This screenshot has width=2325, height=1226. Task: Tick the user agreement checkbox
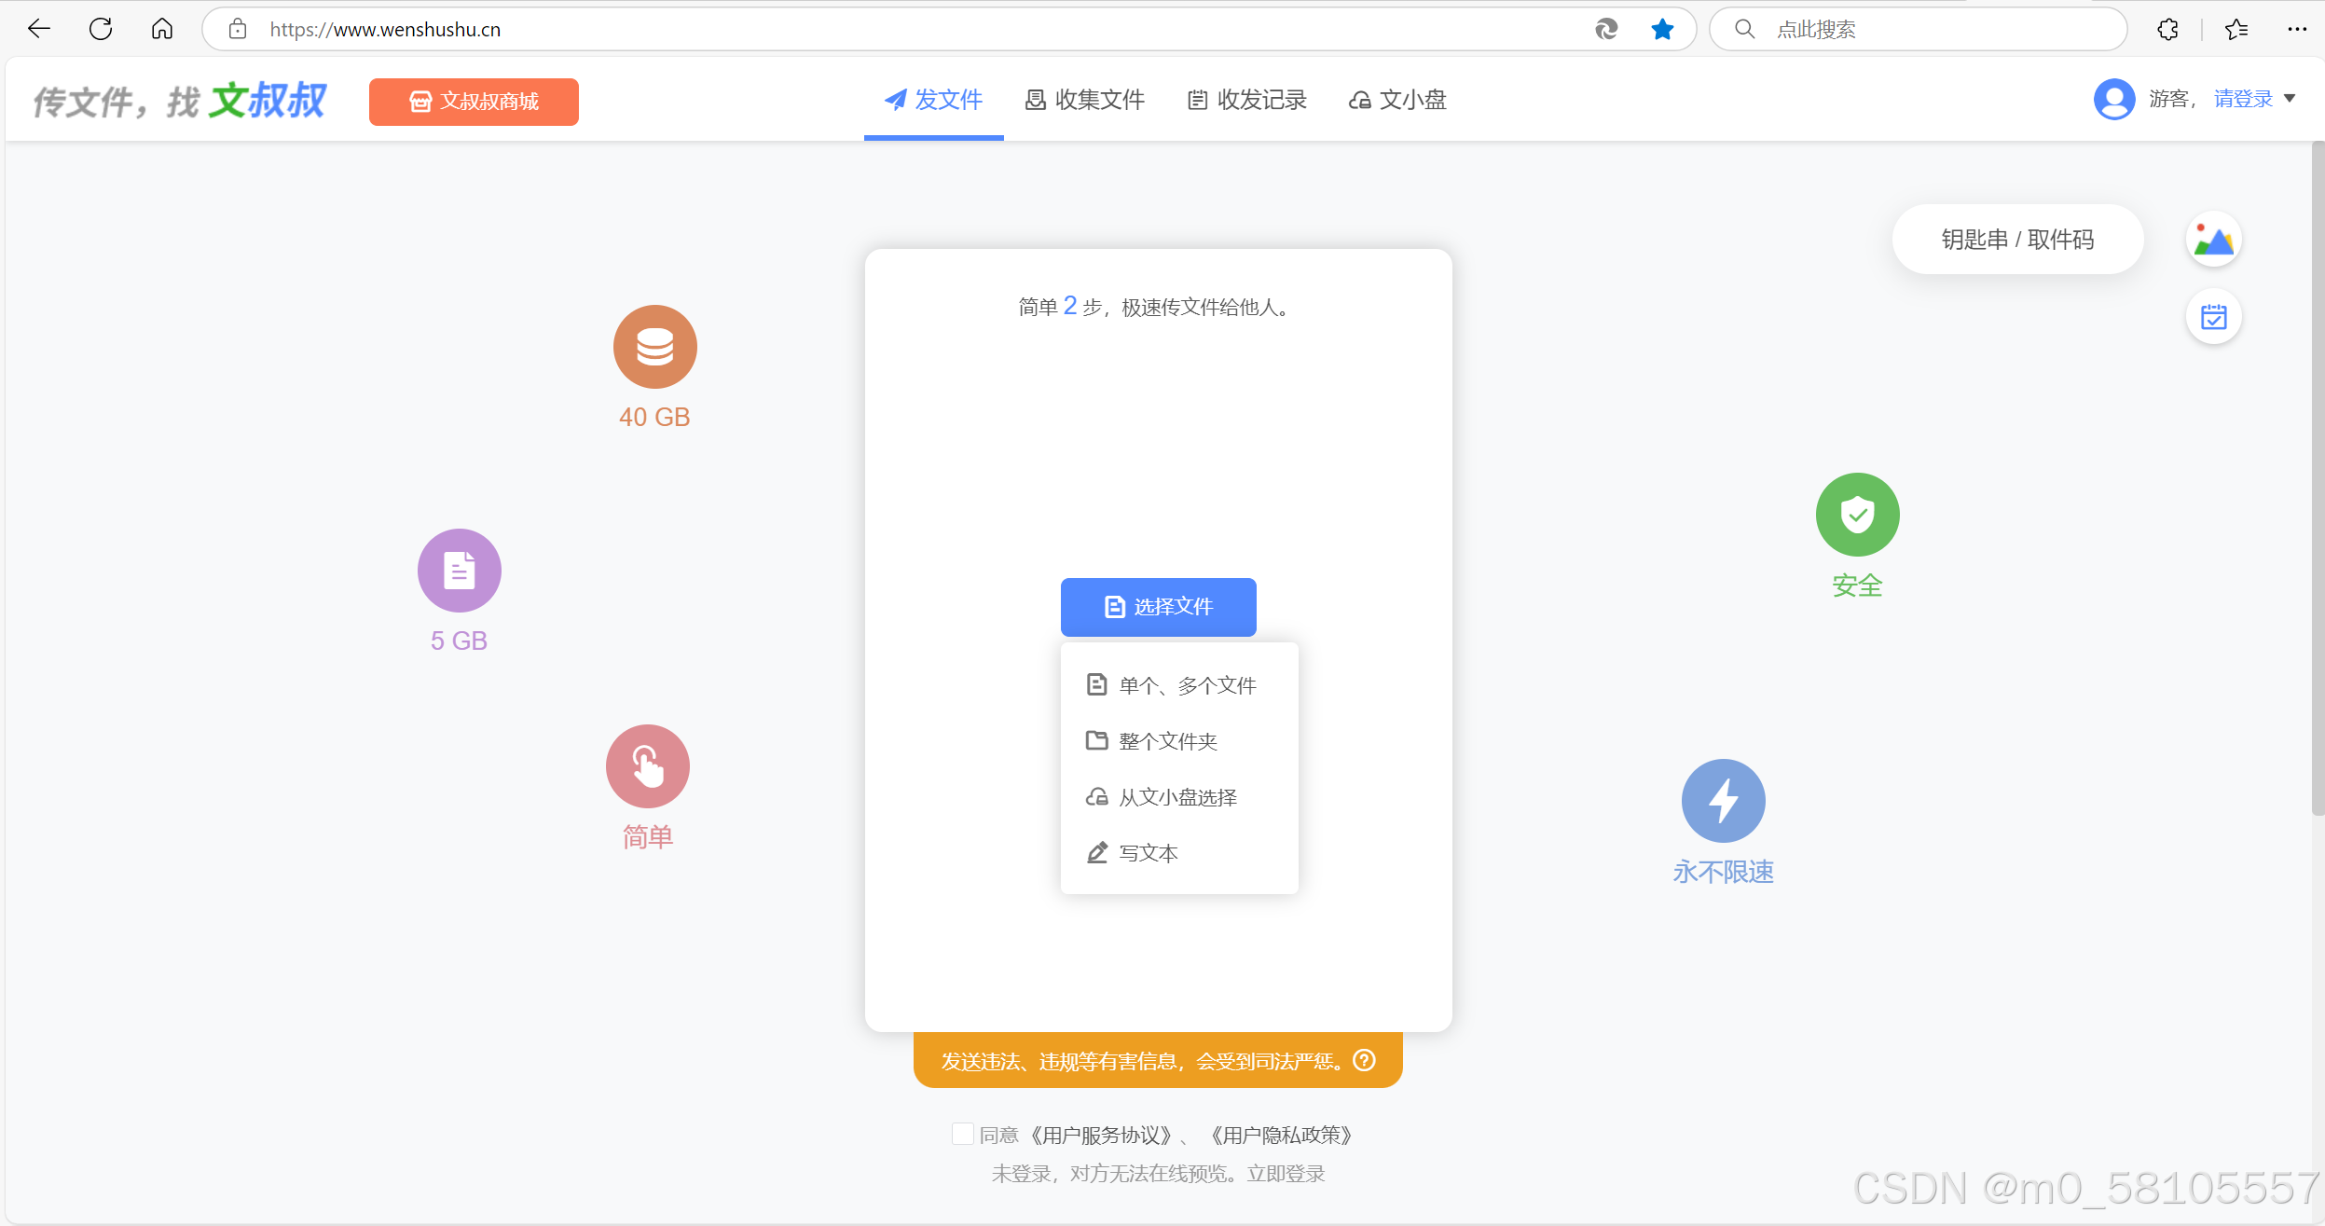tap(962, 1134)
